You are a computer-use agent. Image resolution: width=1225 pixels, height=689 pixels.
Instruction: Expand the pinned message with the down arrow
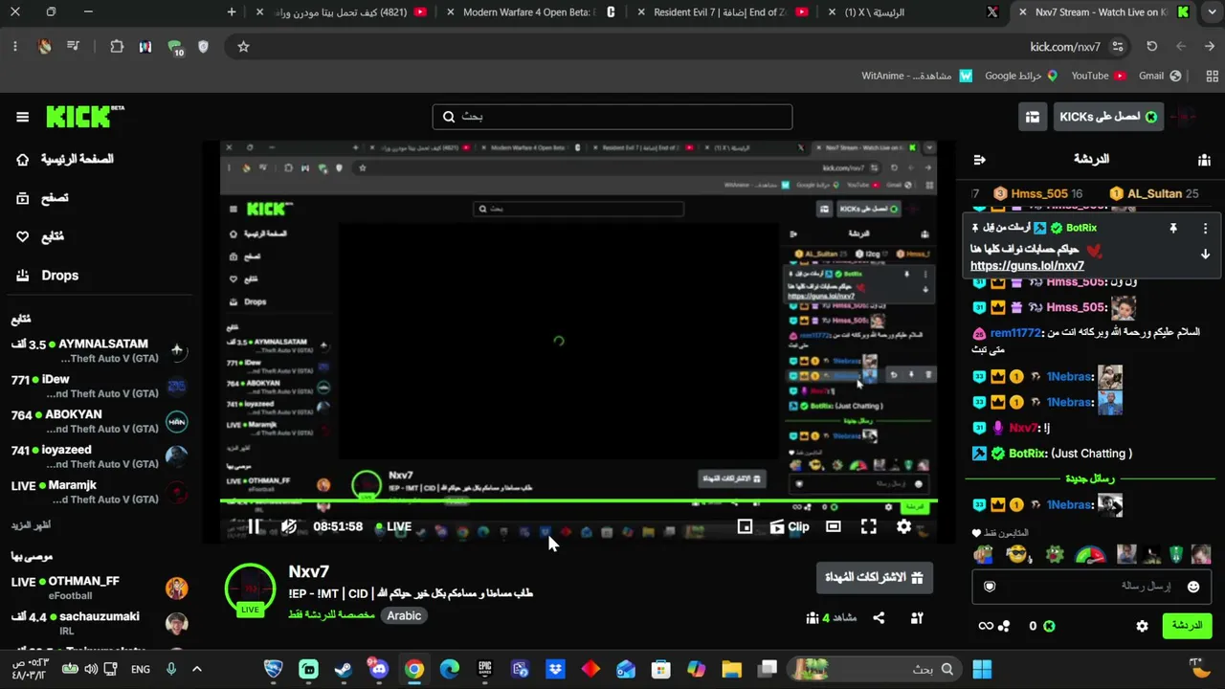1205,255
